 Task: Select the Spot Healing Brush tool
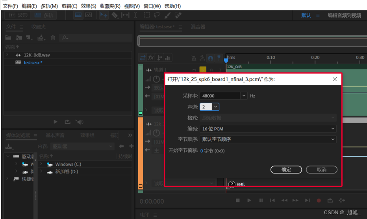[x=178, y=15]
